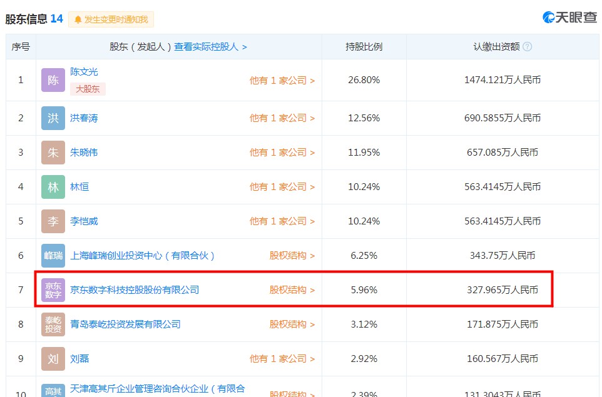Select the 12.56% shareholding cell
The height and width of the screenshot is (397, 602).
click(x=364, y=118)
